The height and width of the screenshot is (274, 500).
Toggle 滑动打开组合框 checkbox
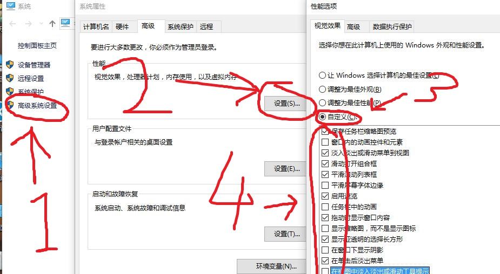325,163
